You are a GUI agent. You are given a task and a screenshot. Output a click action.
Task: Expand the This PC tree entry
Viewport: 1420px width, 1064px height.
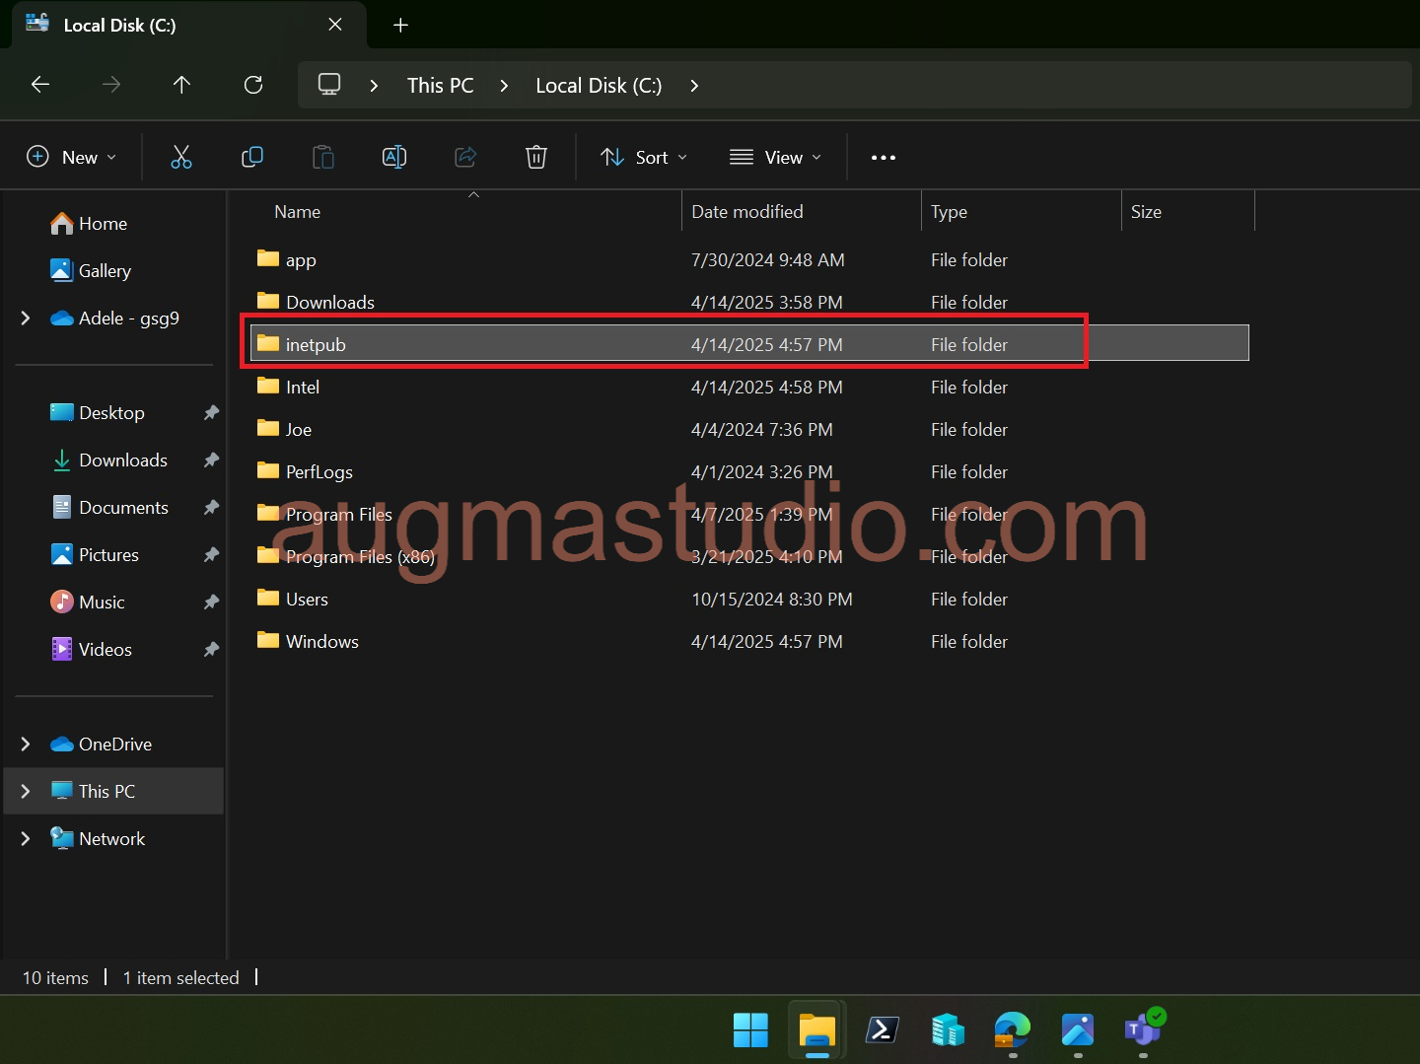tap(25, 791)
